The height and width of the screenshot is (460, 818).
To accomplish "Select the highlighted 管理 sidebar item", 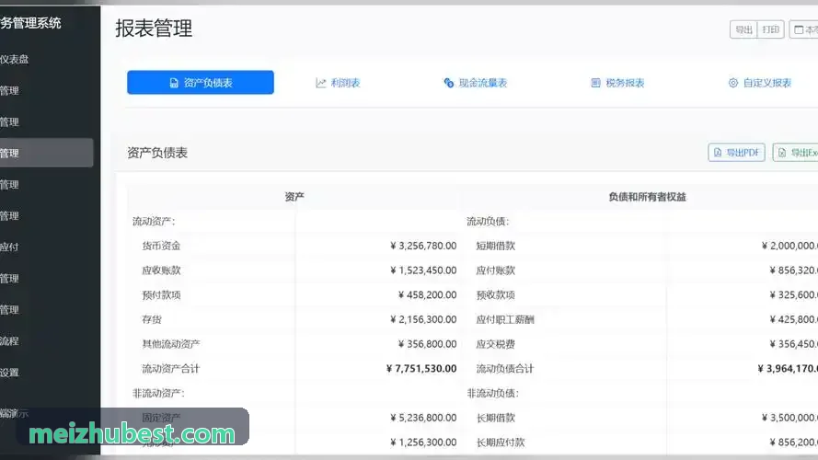I will (46, 153).
